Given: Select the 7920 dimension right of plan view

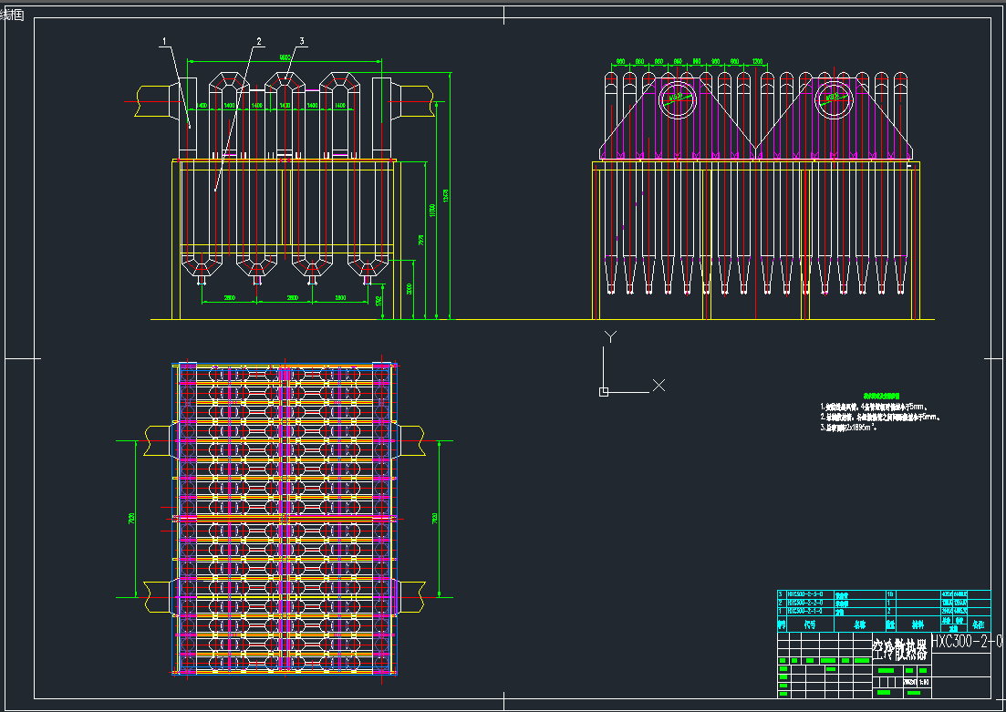Looking at the screenshot, I should pos(435,519).
